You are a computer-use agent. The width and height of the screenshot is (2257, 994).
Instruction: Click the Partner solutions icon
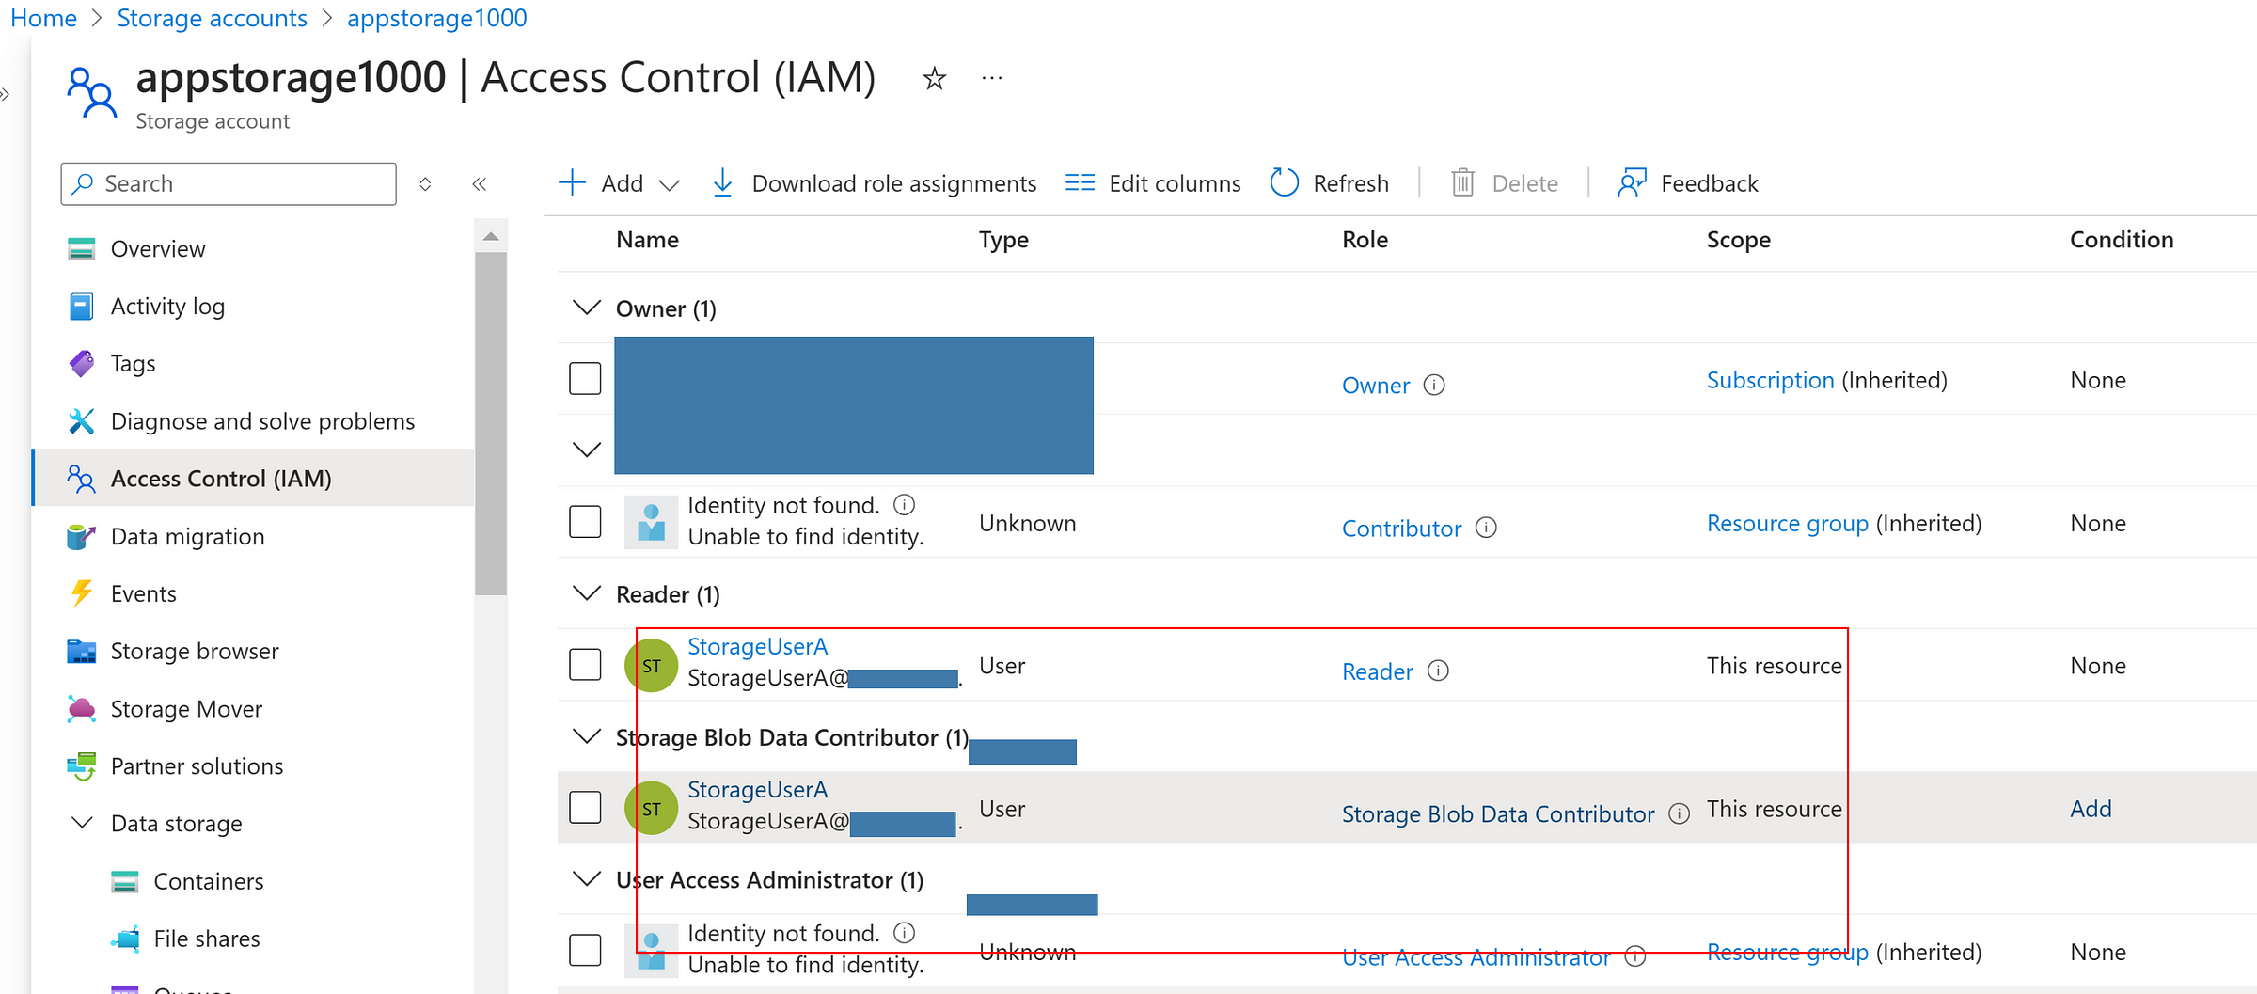click(82, 766)
